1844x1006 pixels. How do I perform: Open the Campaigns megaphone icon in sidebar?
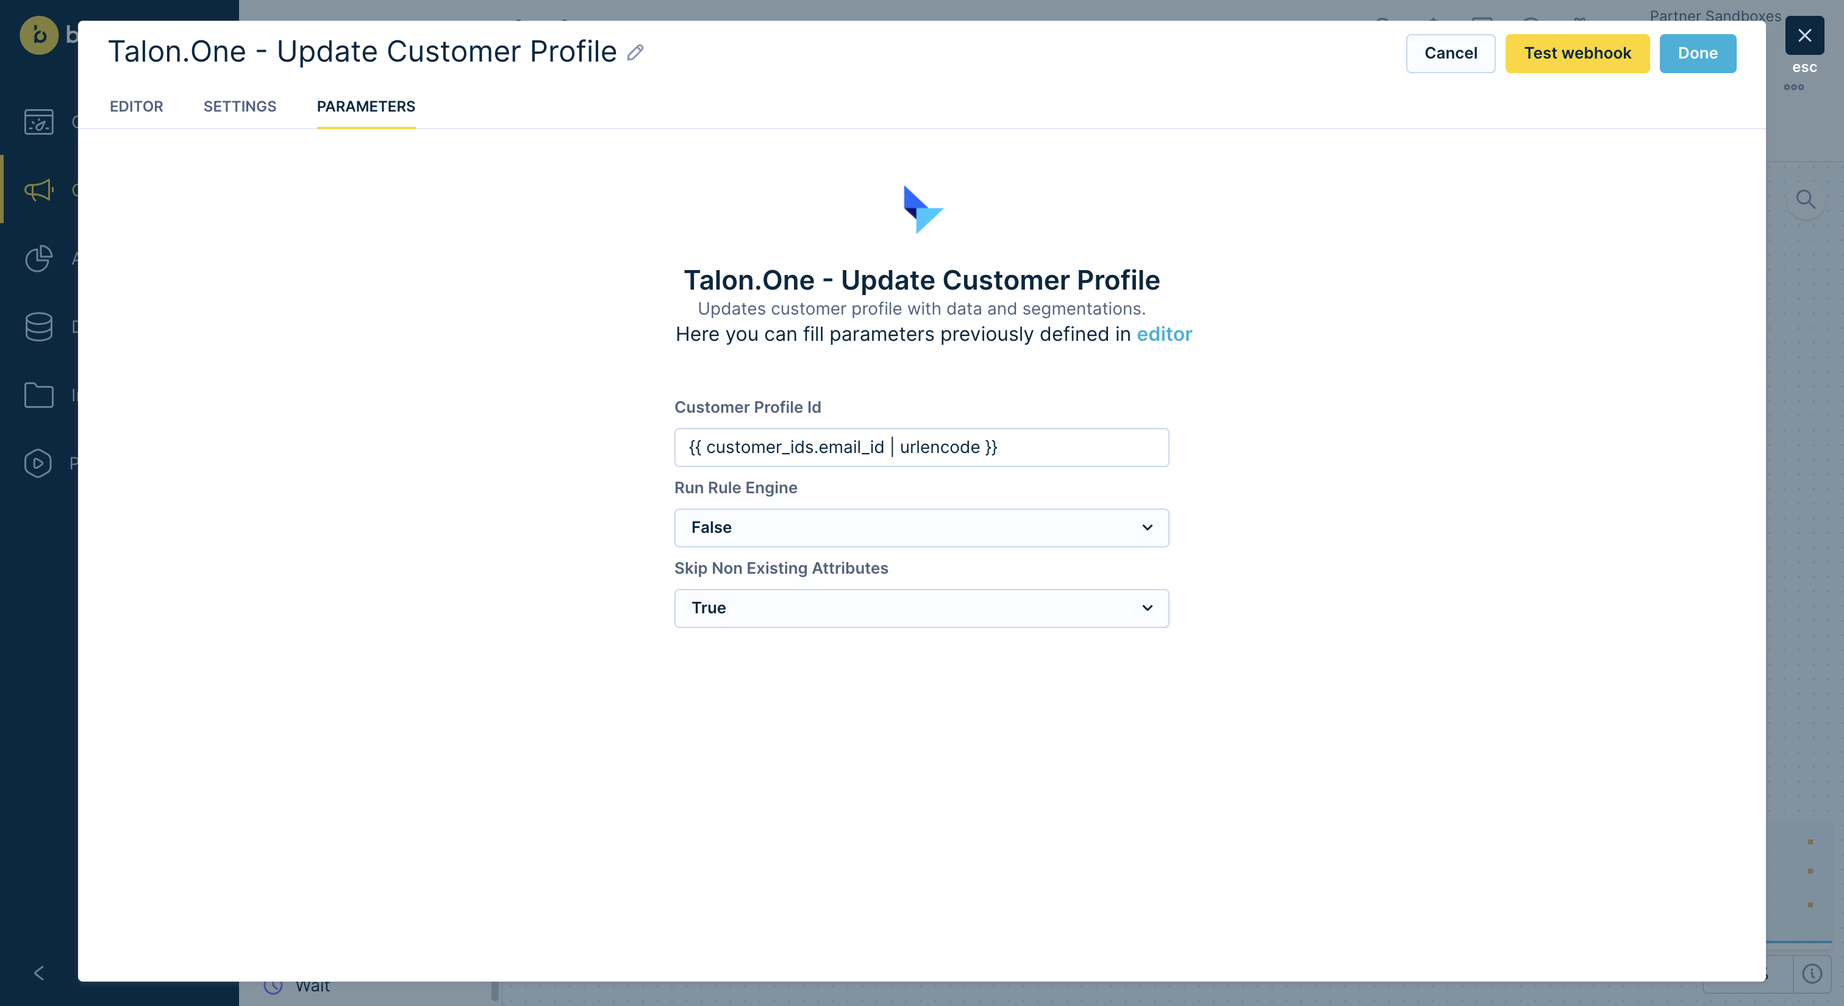click(x=38, y=190)
